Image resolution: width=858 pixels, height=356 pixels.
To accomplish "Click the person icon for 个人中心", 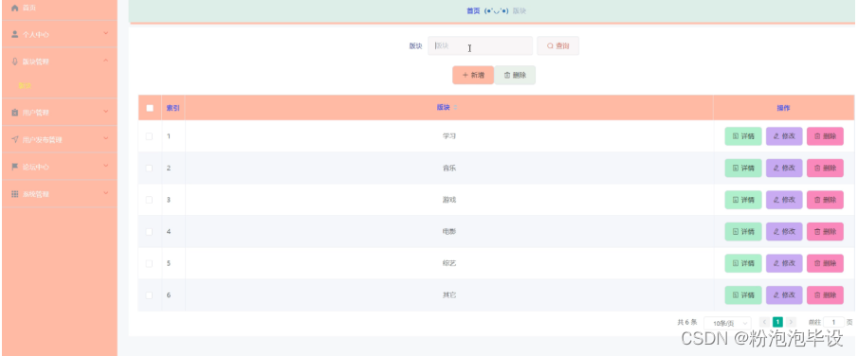I will 15,34.
